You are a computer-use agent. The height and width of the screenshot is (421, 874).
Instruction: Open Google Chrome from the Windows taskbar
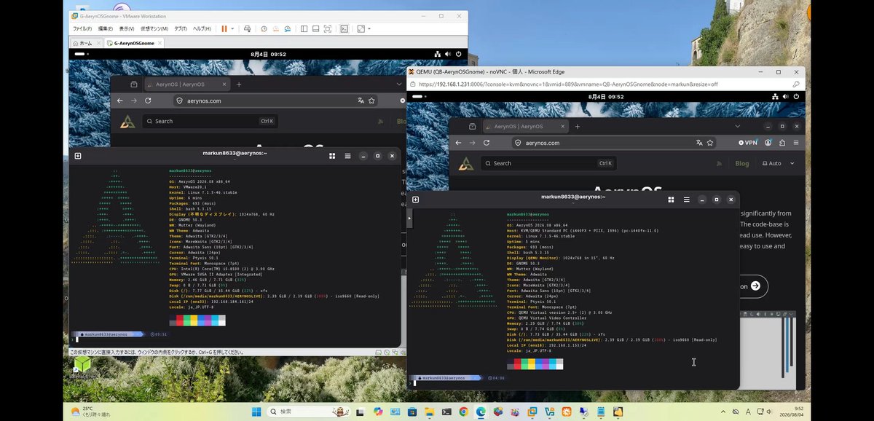click(x=463, y=412)
